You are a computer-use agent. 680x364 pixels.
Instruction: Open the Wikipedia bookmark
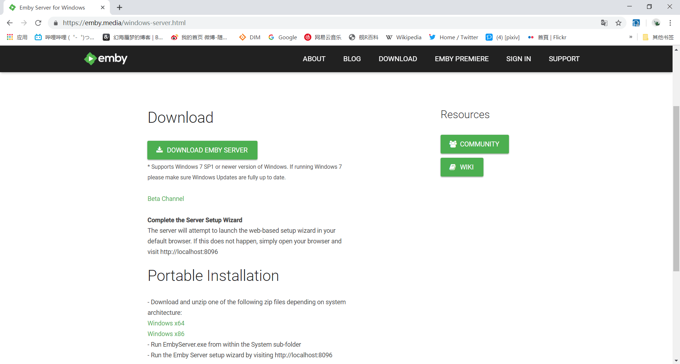pos(404,37)
